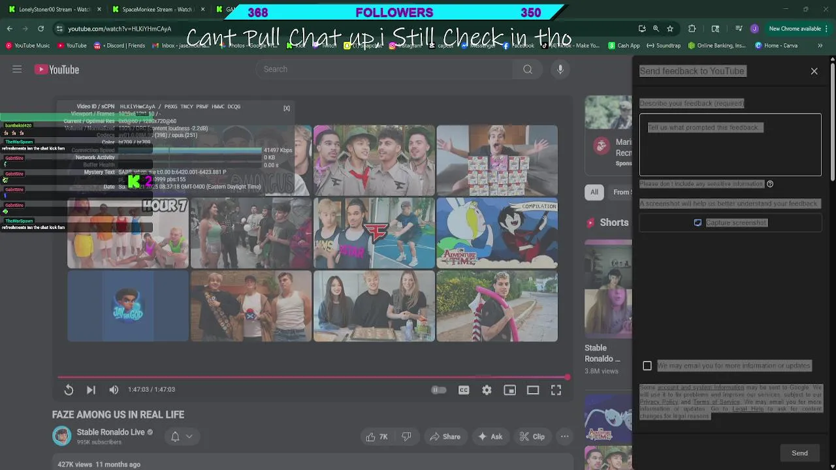Screen dimensions: 836x470
Task: Open the Ask button
Action: point(490,437)
